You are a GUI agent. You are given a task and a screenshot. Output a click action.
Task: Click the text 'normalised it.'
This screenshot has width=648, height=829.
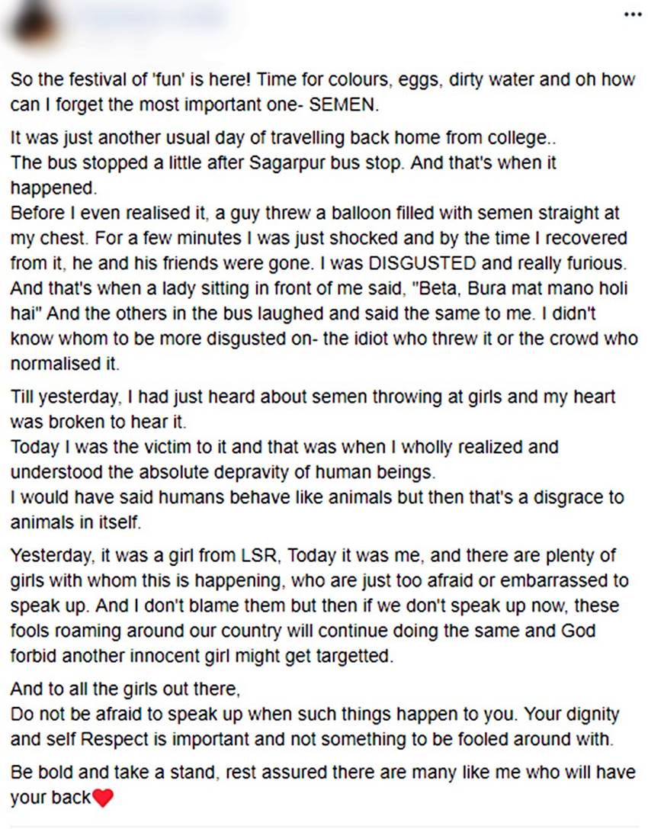[66, 362]
